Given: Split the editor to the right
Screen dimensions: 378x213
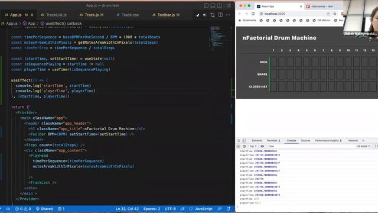Looking at the screenshot, I should click(220, 15).
